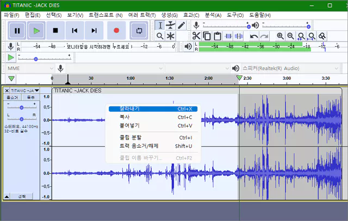Open playback meter speaker options
Viewport: 348px width, 221px height.
click(188, 47)
